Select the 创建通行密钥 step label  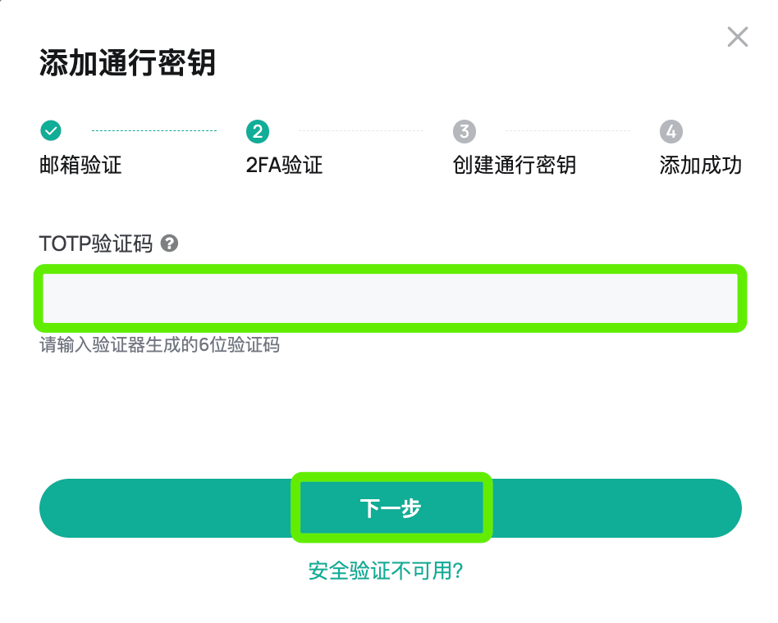pyautogui.click(x=515, y=165)
